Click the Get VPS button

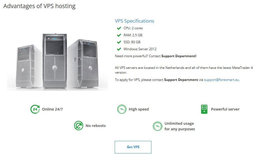point(133,147)
